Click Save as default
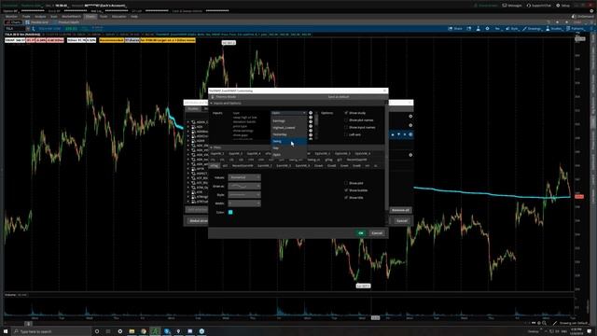 coord(339,97)
